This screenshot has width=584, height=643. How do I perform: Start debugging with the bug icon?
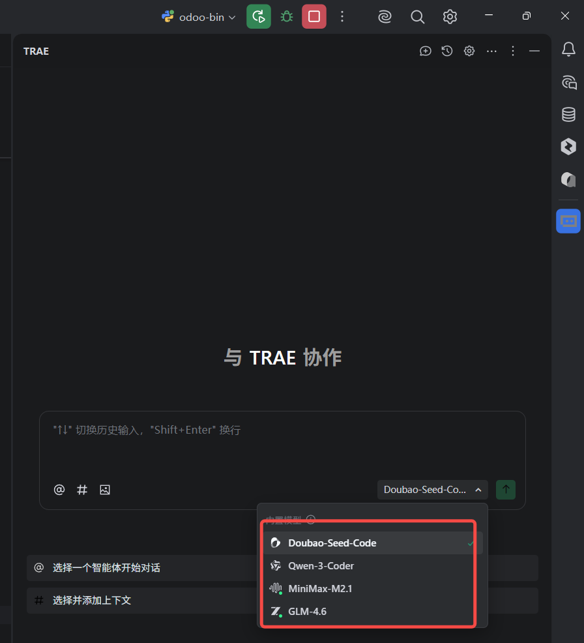(287, 16)
